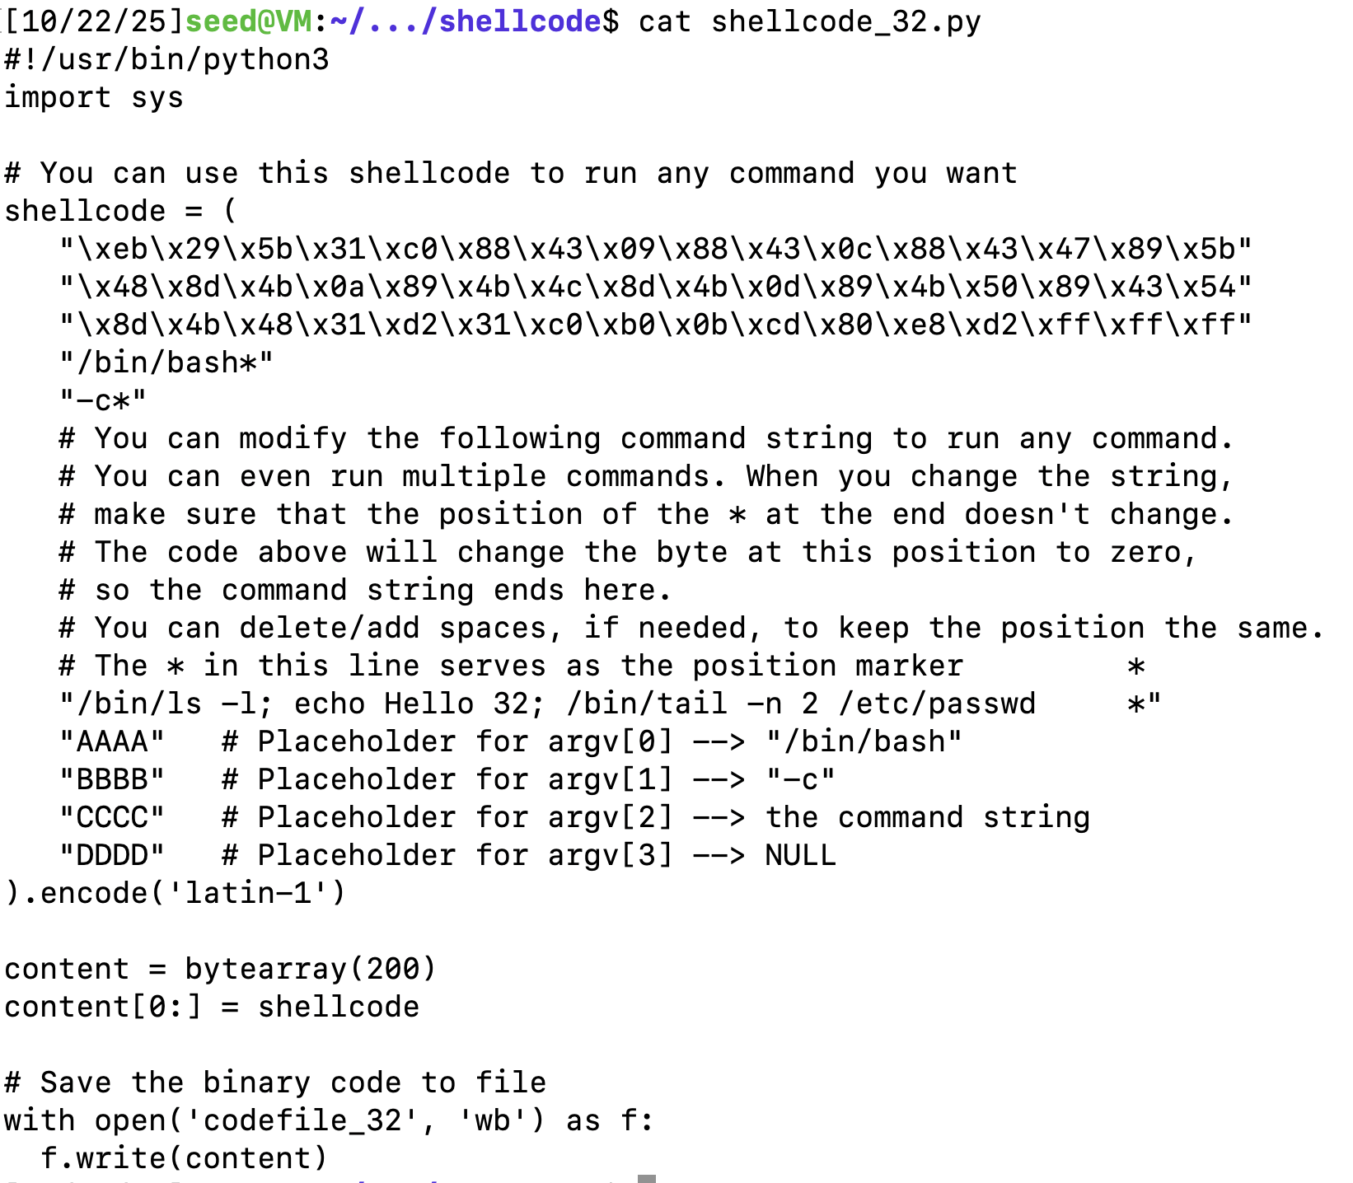
Task: Click the "-c*" string
Action: [103, 400]
